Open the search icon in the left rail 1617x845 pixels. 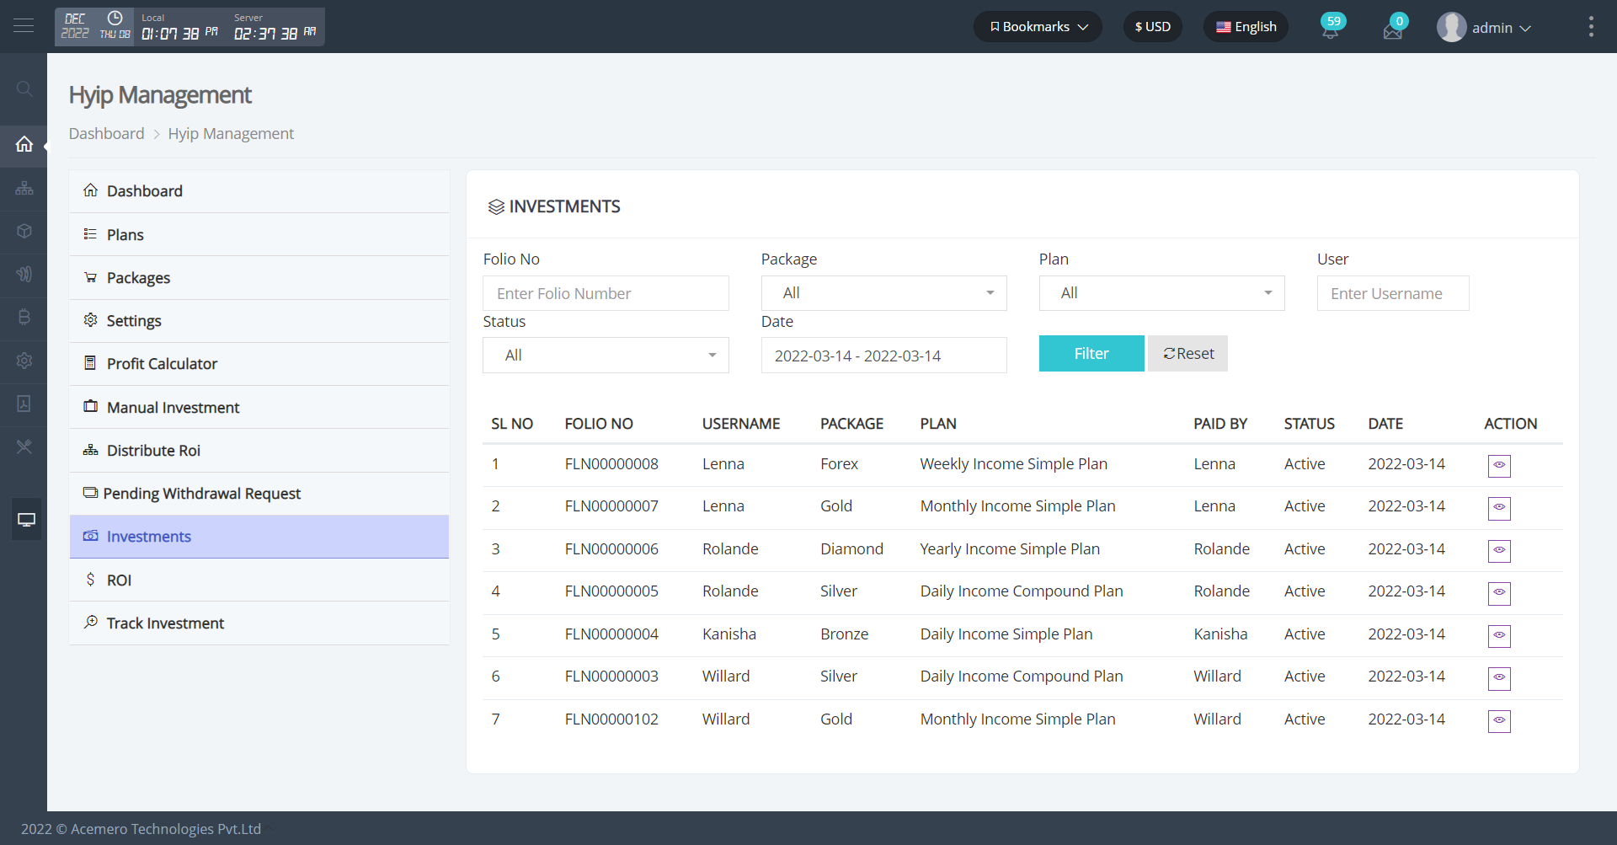(x=24, y=88)
